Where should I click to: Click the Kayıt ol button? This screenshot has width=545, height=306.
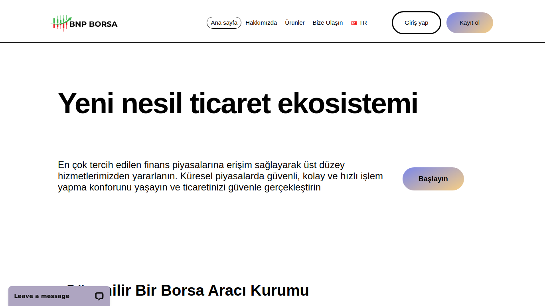[x=470, y=23]
